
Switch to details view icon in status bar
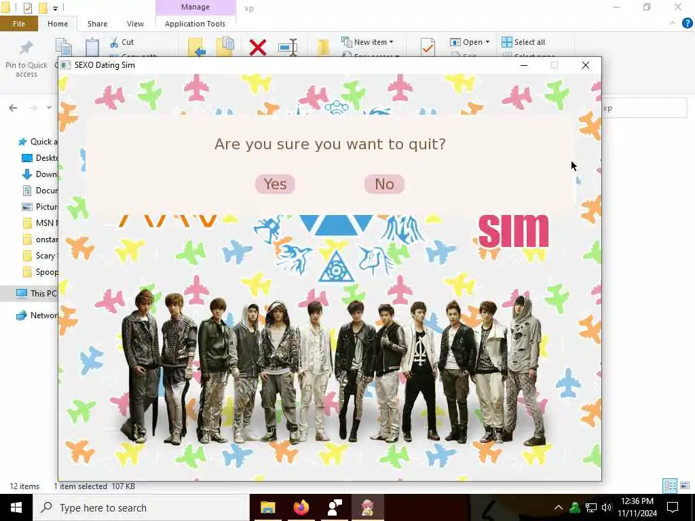coord(670,486)
